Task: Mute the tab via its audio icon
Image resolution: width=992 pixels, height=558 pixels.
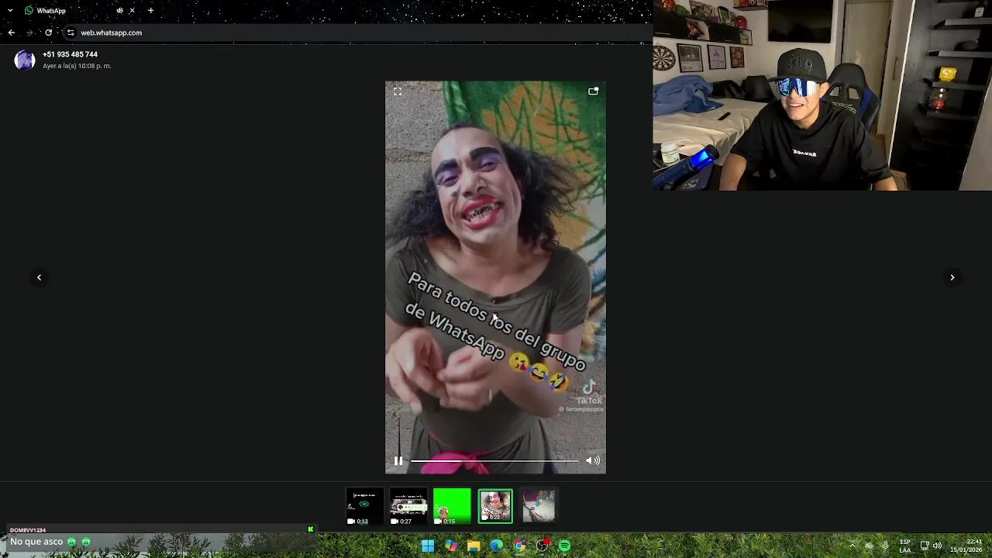Action: coord(119,11)
